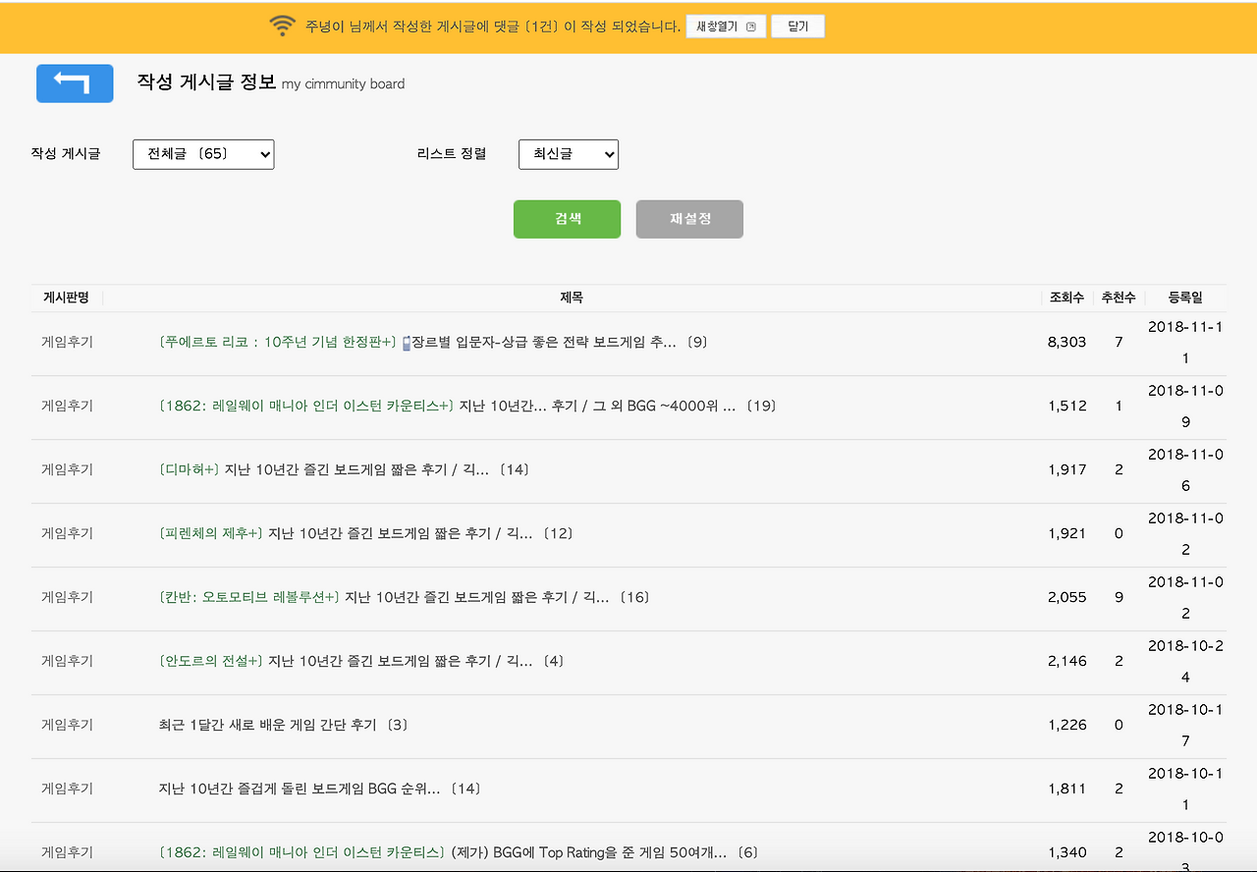Viewport: 1257px width, 872px height.
Task: Open the 전체글 (65) board filter dropdown
Action: (x=203, y=154)
